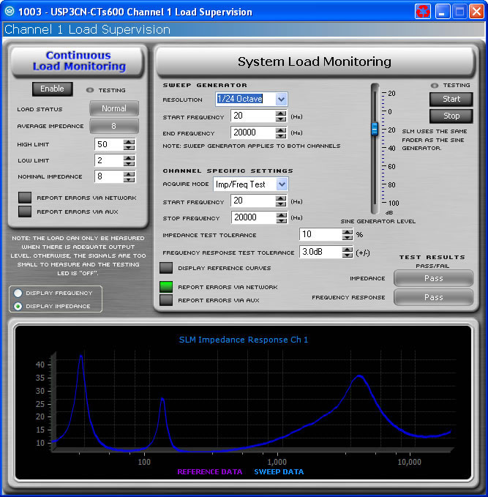Toggle continuous monitoring Report Errors Via Aux
Viewport: 488px width, 497px height.
tap(25, 212)
